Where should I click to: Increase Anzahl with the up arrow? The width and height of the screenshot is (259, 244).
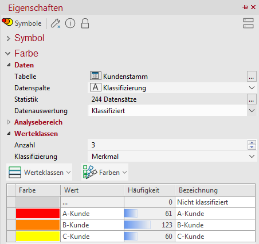click(252, 143)
